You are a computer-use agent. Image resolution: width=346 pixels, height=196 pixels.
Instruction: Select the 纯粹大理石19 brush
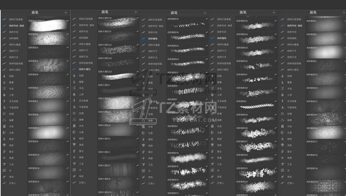[118, 22]
